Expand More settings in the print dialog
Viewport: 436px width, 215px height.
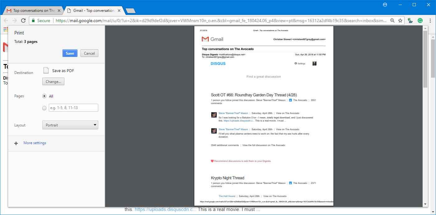click(35, 143)
